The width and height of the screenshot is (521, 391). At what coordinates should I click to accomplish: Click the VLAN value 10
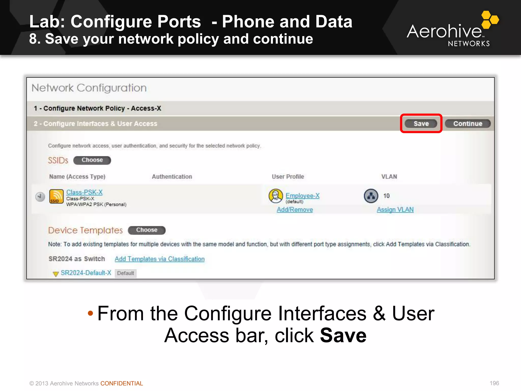click(386, 196)
